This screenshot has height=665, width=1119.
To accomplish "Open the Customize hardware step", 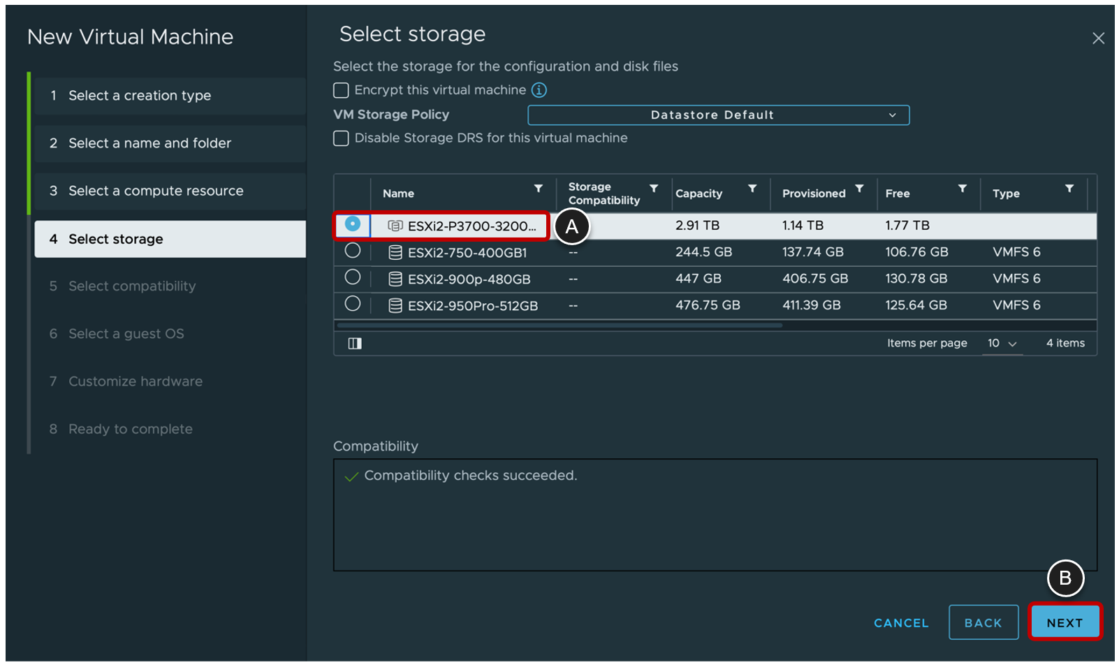I will click(x=135, y=381).
